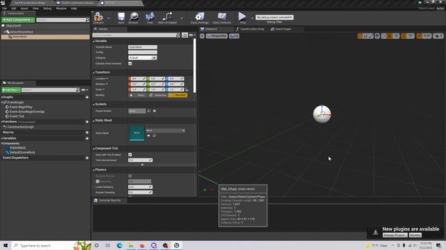The image size is (446, 250).
Task: Set Mobility to Stationary
Action: [158, 95]
